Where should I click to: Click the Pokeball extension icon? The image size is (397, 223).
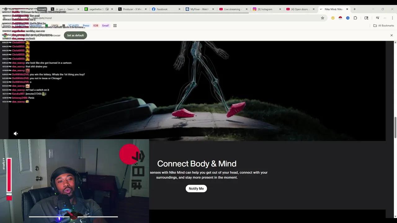point(340,18)
